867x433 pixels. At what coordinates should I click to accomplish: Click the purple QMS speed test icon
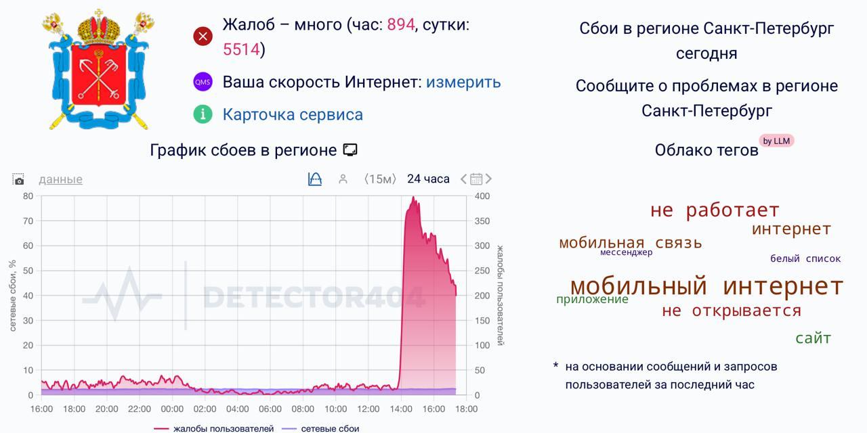pyautogui.click(x=203, y=82)
